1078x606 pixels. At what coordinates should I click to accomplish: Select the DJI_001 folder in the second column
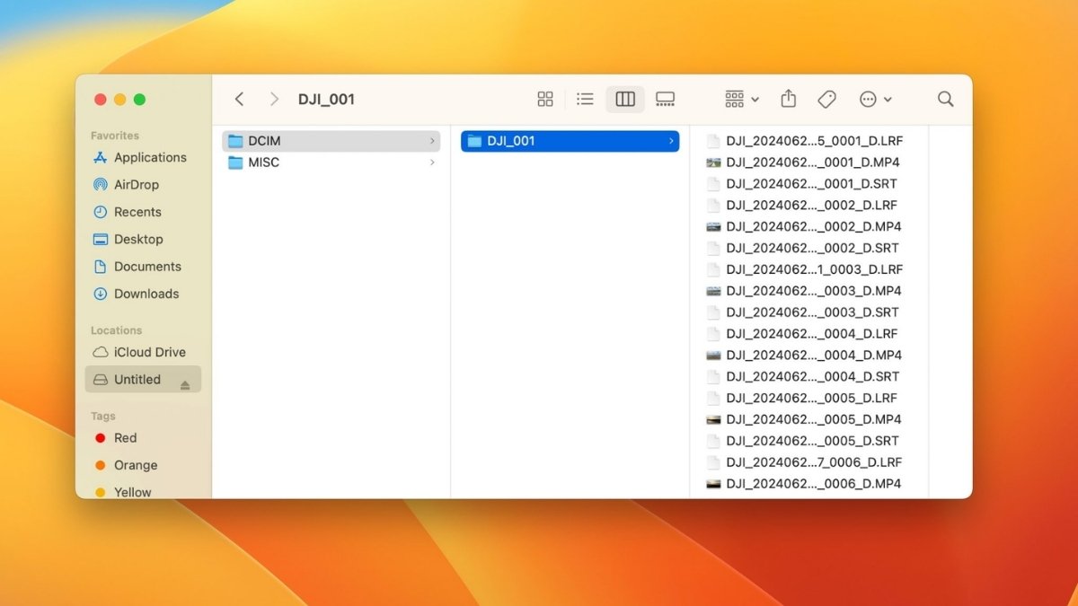point(570,141)
